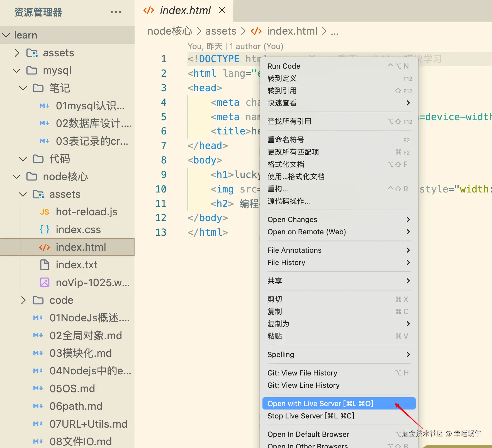This screenshot has width=492, height=448.
Task: Click markdown icon beside 01mysql认识
Action: pos(45,106)
